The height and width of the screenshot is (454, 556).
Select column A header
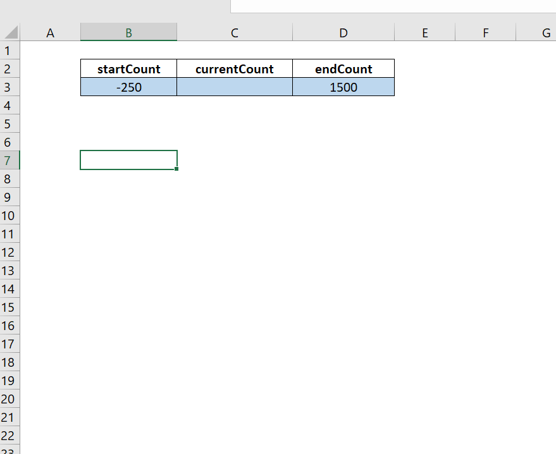(50, 32)
